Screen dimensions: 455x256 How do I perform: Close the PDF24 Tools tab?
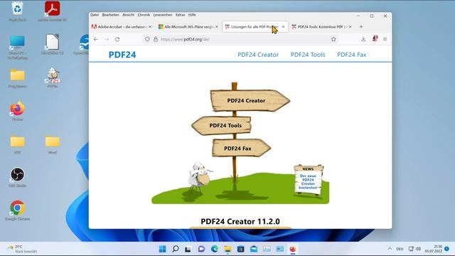point(350,27)
